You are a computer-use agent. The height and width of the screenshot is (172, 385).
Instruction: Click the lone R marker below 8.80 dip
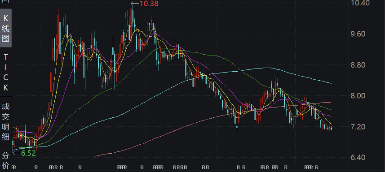pos(80,168)
